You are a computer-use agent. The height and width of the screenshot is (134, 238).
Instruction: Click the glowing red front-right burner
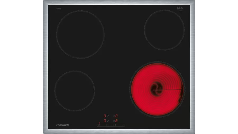point(157,90)
